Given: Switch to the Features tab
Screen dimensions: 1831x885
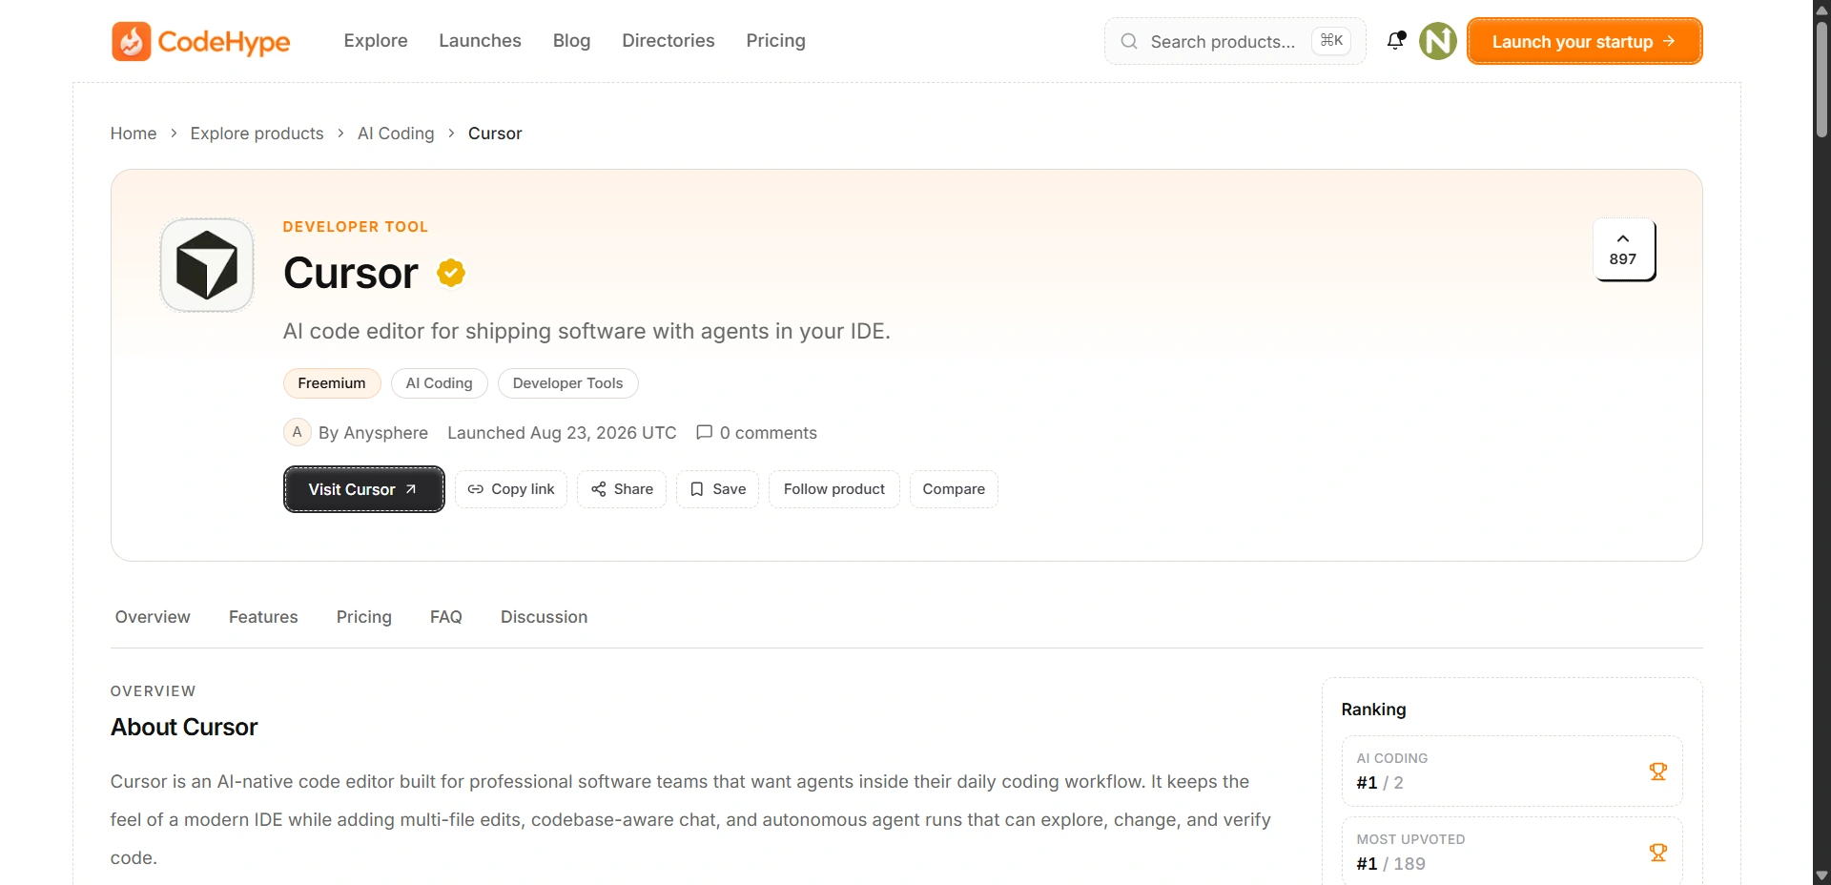Looking at the screenshot, I should [x=263, y=617].
